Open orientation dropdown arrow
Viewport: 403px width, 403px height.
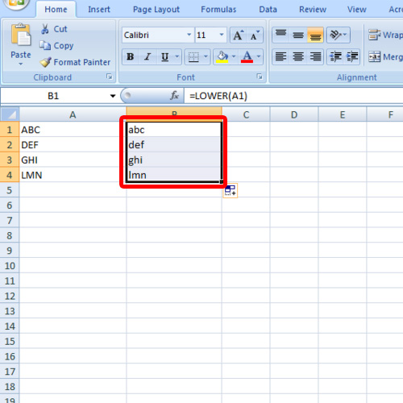345,35
